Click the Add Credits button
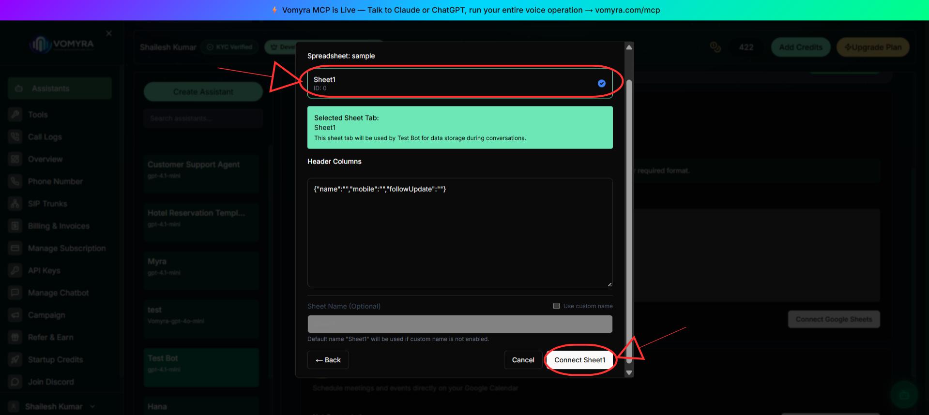929x415 pixels. coord(801,47)
